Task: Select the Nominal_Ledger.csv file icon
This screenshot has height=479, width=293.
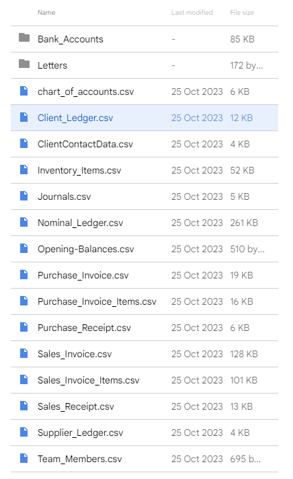Action: tap(24, 223)
